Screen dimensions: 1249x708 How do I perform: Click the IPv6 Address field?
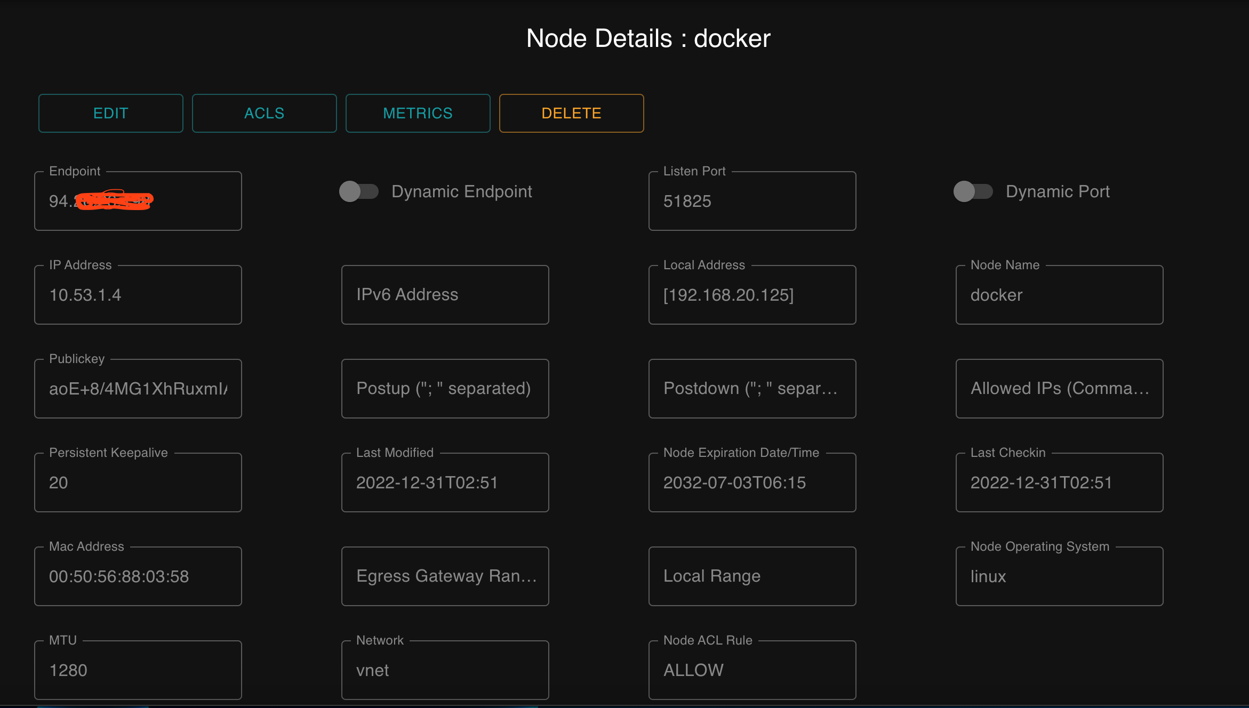click(x=445, y=295)
